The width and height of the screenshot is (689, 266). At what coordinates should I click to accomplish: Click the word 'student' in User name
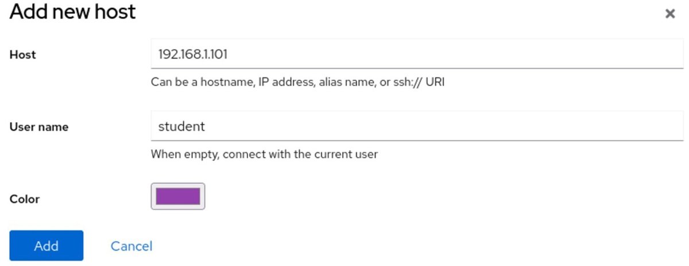[181, 126]
